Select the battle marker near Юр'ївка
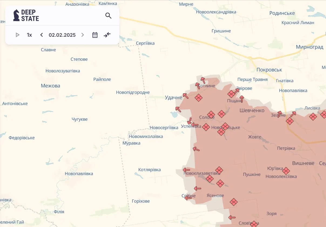The height and width of the screenshot is (227, 326). (x=286, y=171)
